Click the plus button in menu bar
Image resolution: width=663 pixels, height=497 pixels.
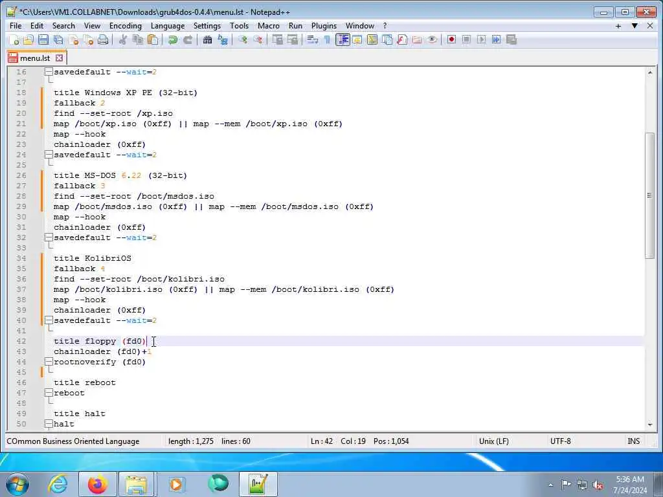(618, 26)
